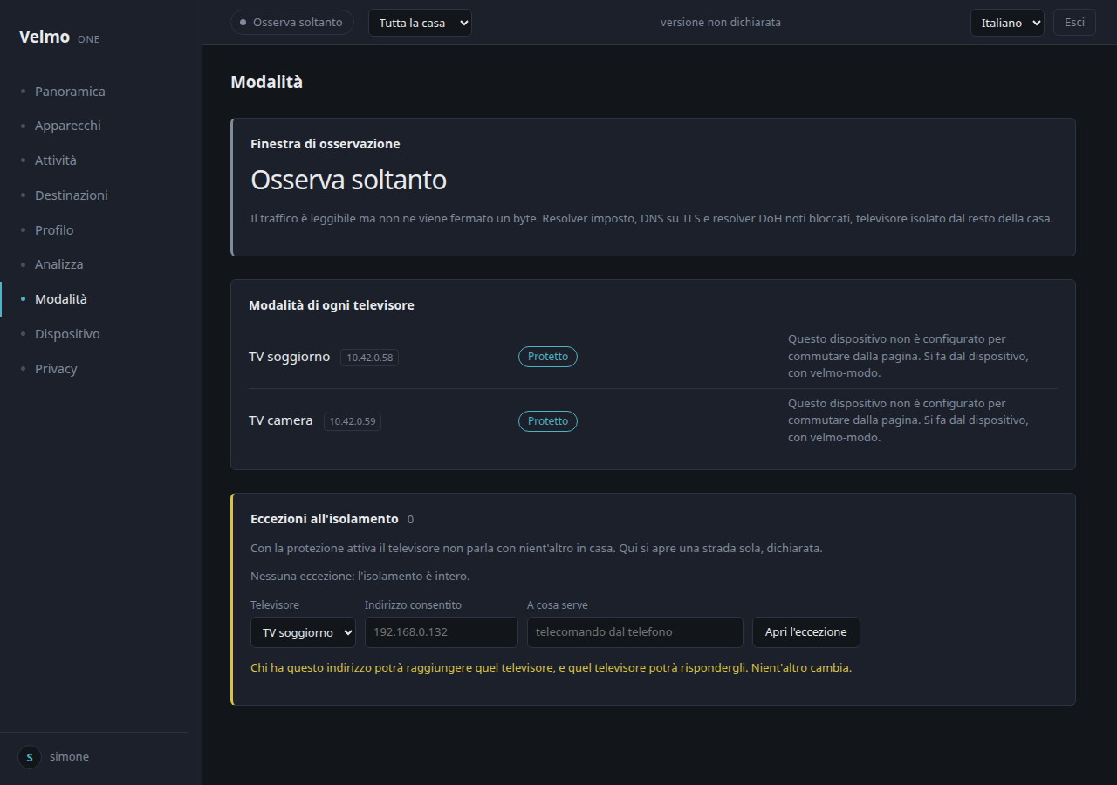Click the Nessuna eccezione status line
The height and width of the screenshot is (785, 1117).
pyautogui.click(x=360, y=577)
